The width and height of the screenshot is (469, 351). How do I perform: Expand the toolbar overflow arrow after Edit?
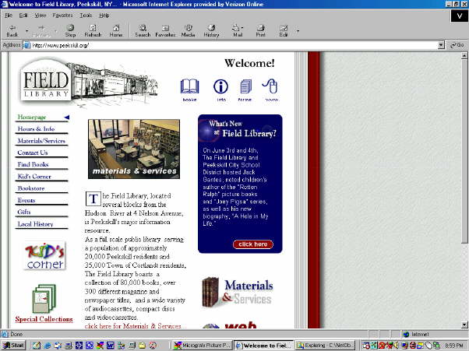pyautogui.click(x=298, y=31)
